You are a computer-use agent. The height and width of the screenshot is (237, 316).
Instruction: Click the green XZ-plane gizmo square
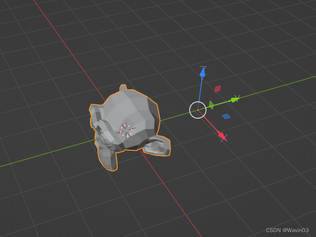tap(211, 105)
